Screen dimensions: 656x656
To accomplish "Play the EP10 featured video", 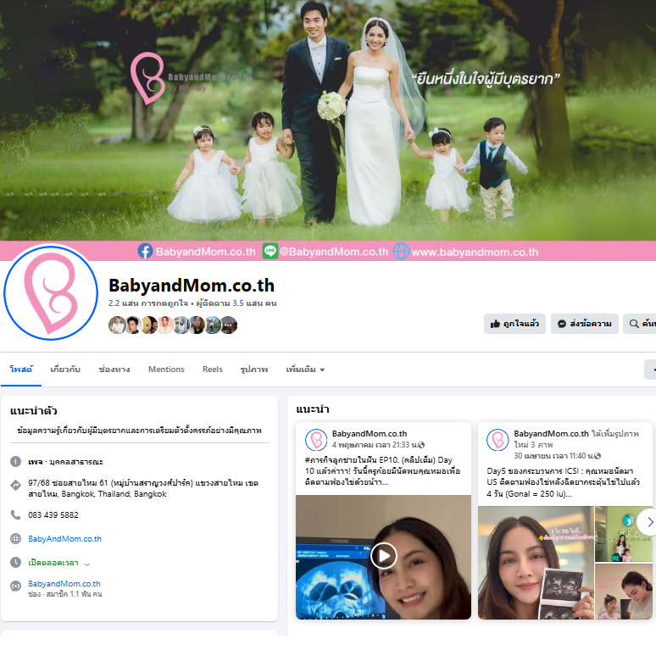I will [383, 556].
